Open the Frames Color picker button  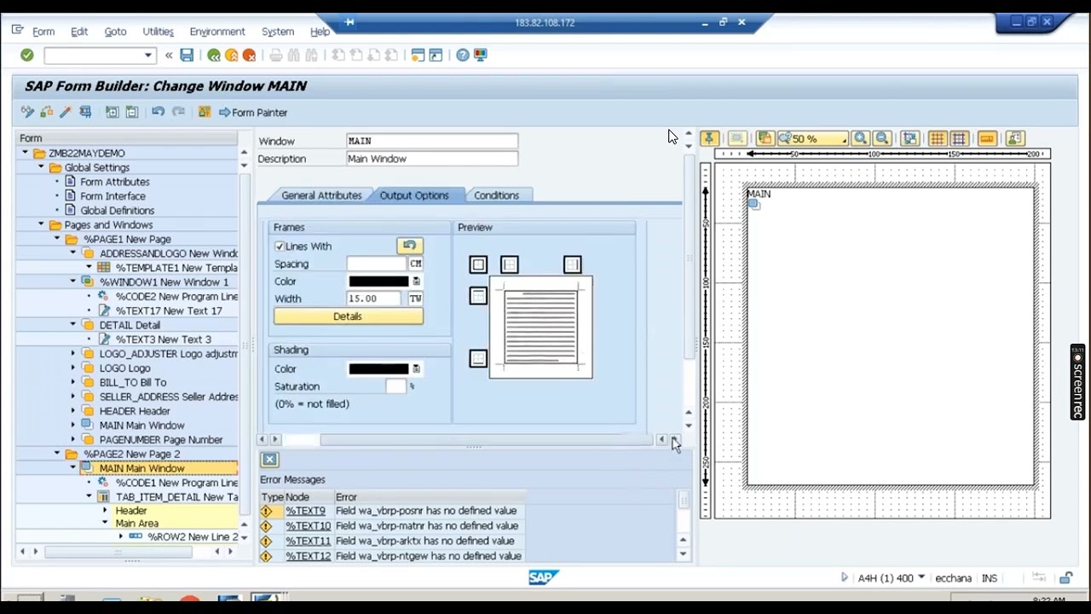pyautogui.click(x=416, y=281)
